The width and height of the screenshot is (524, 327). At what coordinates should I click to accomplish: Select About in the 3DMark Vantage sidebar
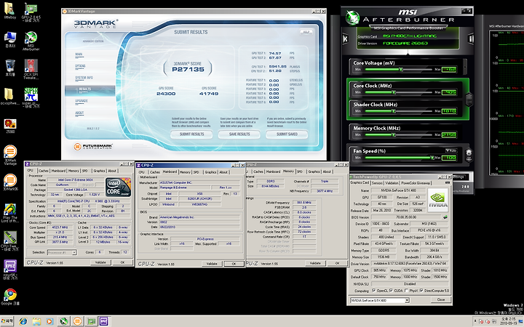[79, 113]
